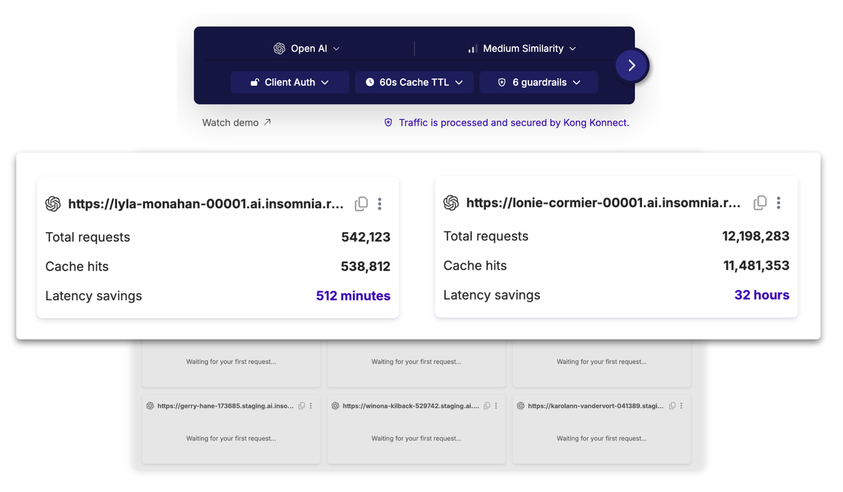
Task: Open three-dot menu for winona-kilback endpoint
Action: pyautogui.click(x=496, y=406)
